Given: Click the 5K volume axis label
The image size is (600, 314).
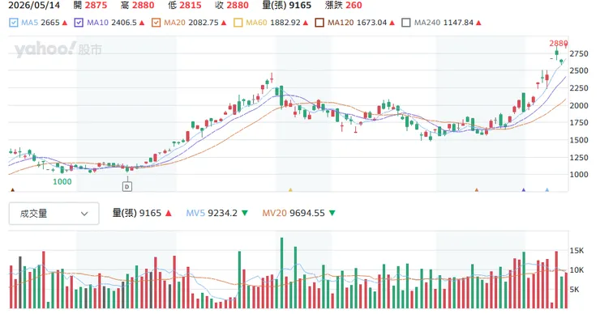Looking at the screenshot, I should tap(574, 290).
